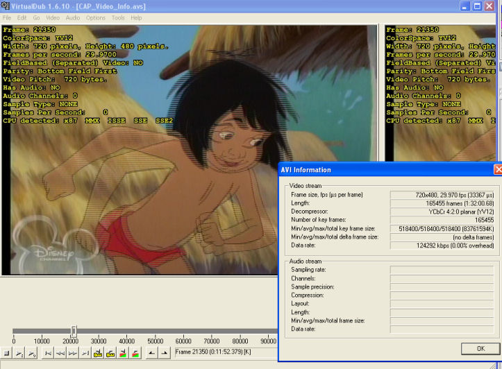Click the empty audio Channels value field
502x369 pixels.
[442, 279]
